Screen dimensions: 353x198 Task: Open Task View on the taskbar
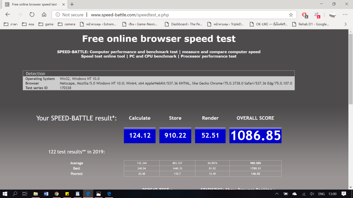click(x=25, y=194)
